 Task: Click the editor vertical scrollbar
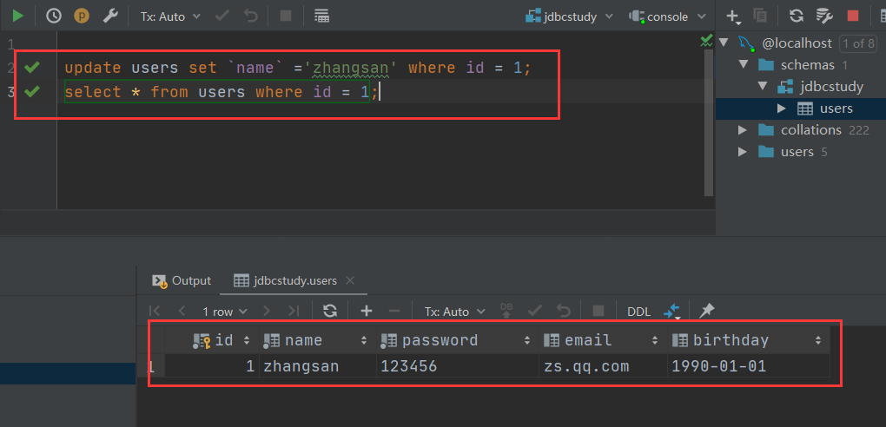pyautogui.click(x=709, y=122)
